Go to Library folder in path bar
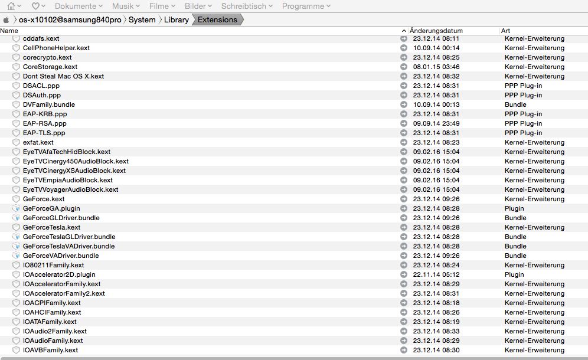Viewport: 588px width, 360px height. pyautogui.click(x=177, y=20)
